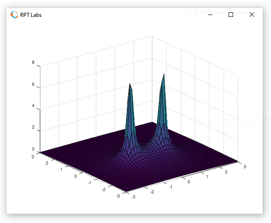Screen dimensions: 271x223
Task: Click label -2 on the left-side horizontal axis
Action: 104,190
